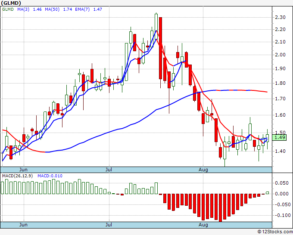
Task: Click the green GLMD ticker legend label
Action: tap(8, 9)
